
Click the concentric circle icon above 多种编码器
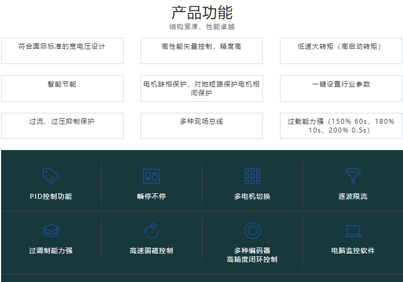point(252,231)
